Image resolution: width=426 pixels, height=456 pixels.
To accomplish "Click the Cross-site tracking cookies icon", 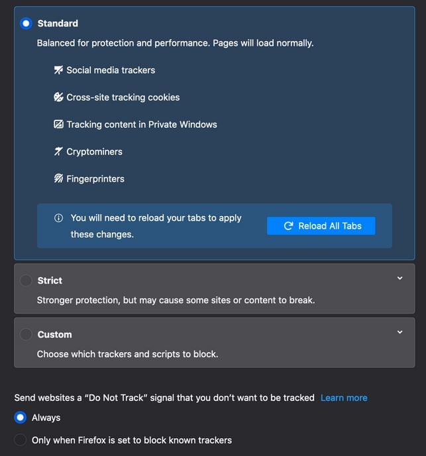I will click(x=58, y=97).
